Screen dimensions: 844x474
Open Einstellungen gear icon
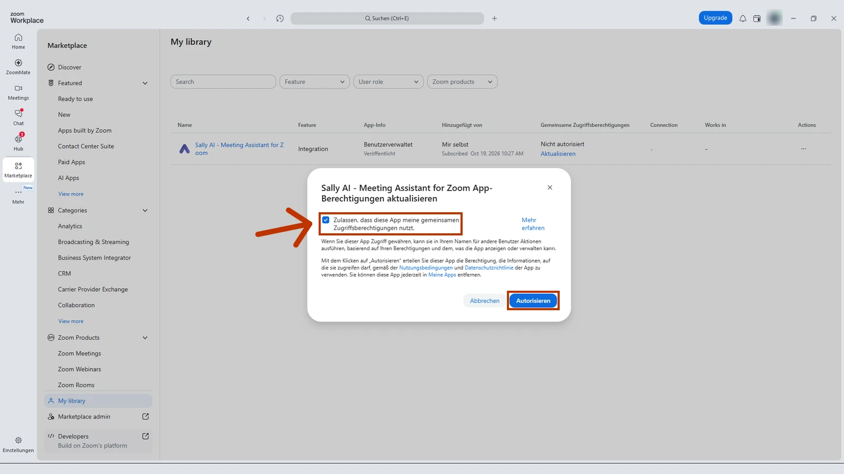[18, 445]
